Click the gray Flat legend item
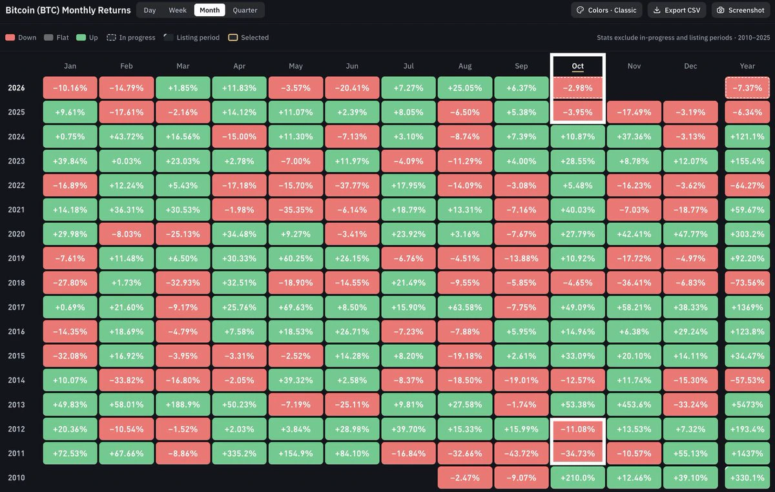This screenshot has height=492, width=775. pyautogui.click(x=56, y=37)
